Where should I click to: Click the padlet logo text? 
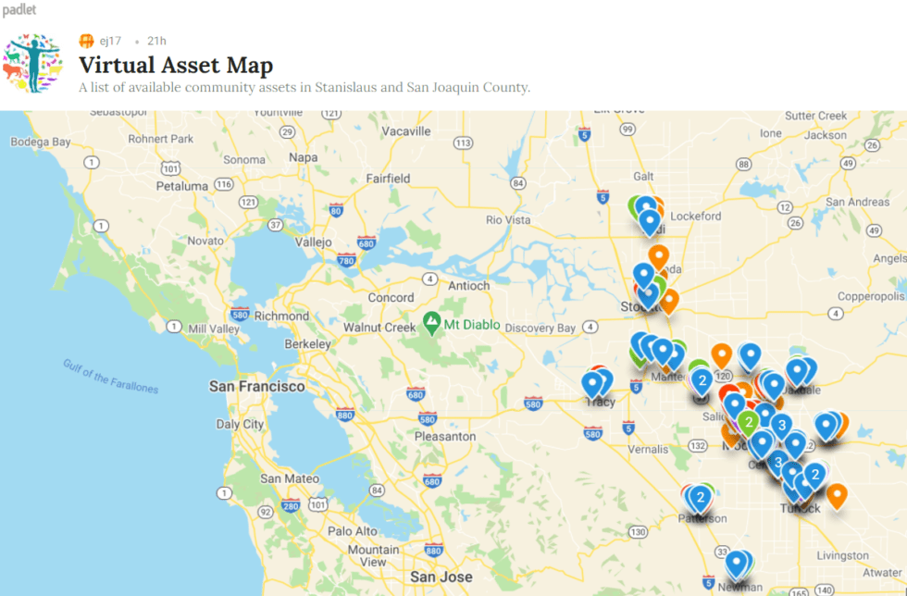coord(19,10)
